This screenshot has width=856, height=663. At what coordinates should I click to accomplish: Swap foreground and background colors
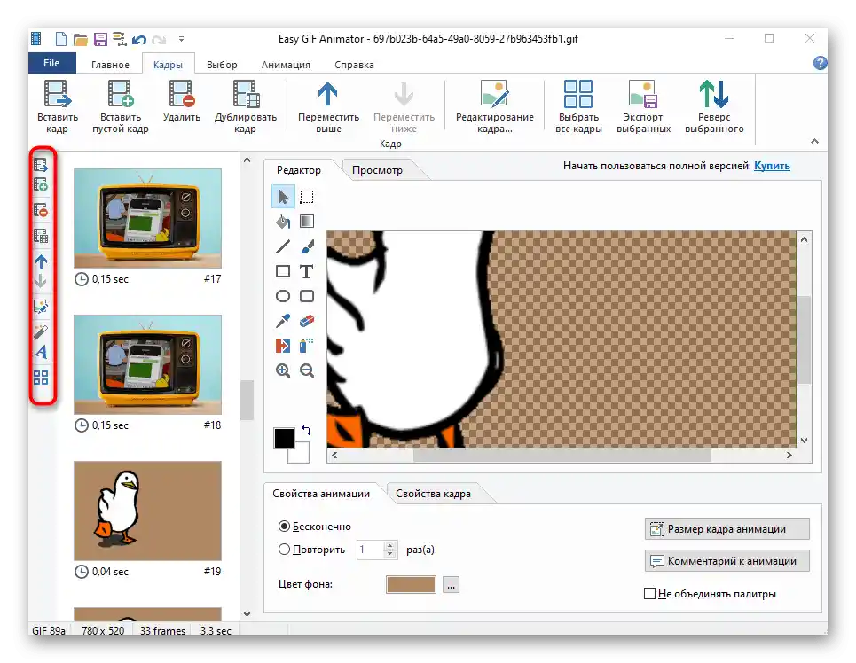click(x=307, y=431)
